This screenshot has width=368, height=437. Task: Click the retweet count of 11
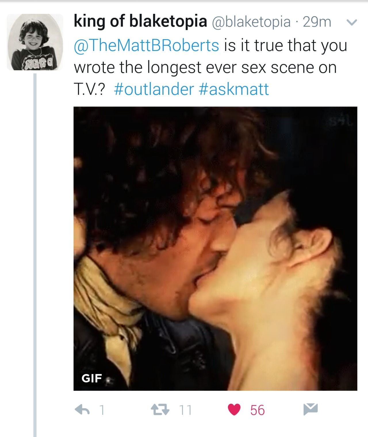185,410
